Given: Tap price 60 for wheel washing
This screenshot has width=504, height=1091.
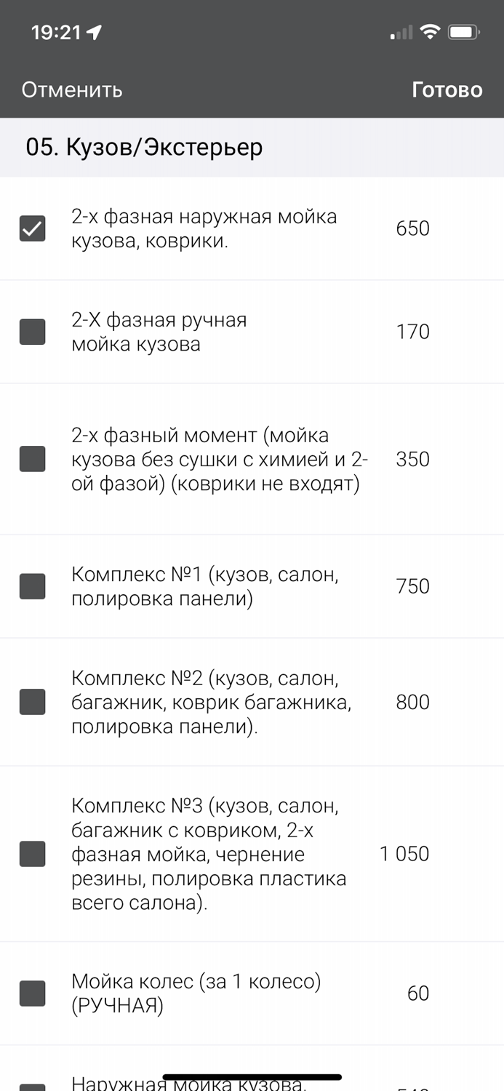Looking at the screenshot, I should pyautogui.click(x=418, y=993).
